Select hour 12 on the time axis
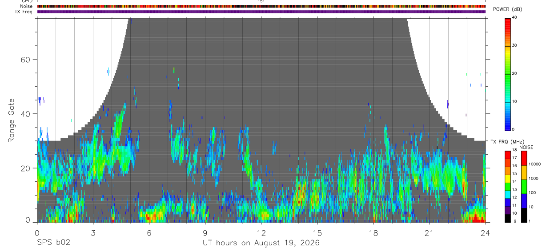 pos(261,233)
